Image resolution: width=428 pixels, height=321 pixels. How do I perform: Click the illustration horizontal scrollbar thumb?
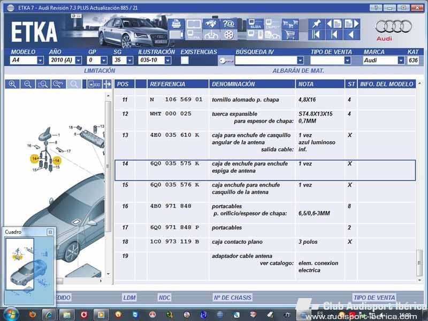click(x=59, y=280)
